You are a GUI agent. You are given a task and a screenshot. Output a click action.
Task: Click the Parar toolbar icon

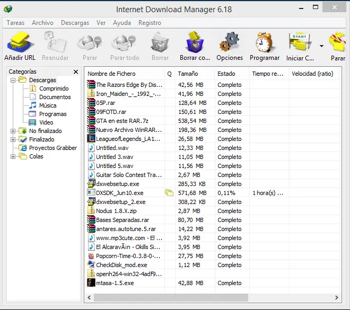(90, 42)
